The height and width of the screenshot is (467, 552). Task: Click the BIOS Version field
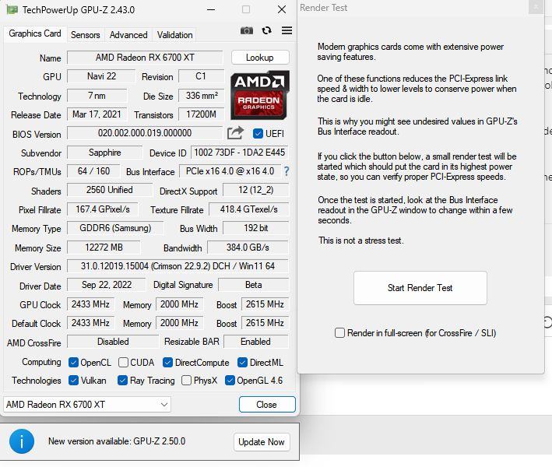(x=145, y=133)
